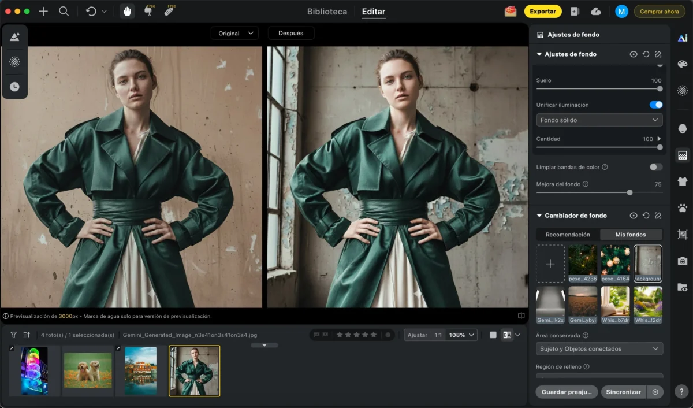Select the color palette icon in sidebar
693x408 pixels.
pyautogui.click(x=683, y=64)
